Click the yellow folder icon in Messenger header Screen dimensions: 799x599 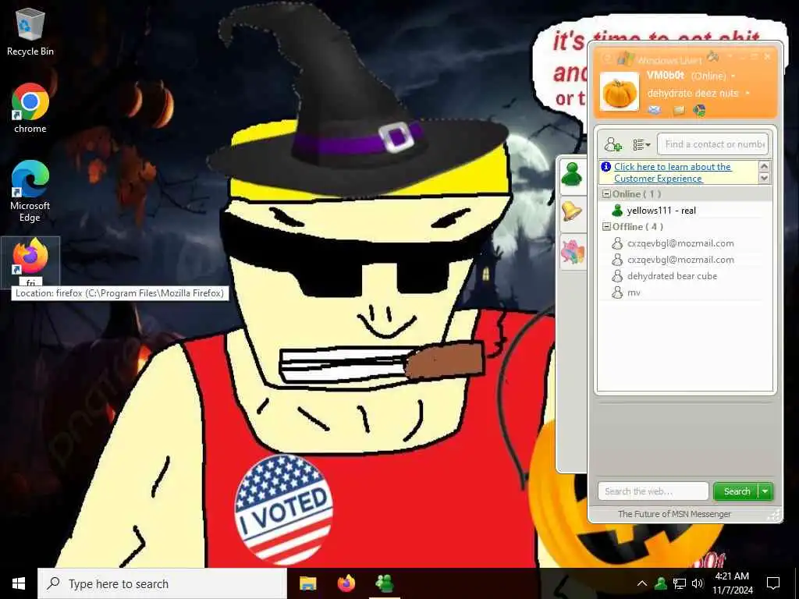click(x=678, y=109)
